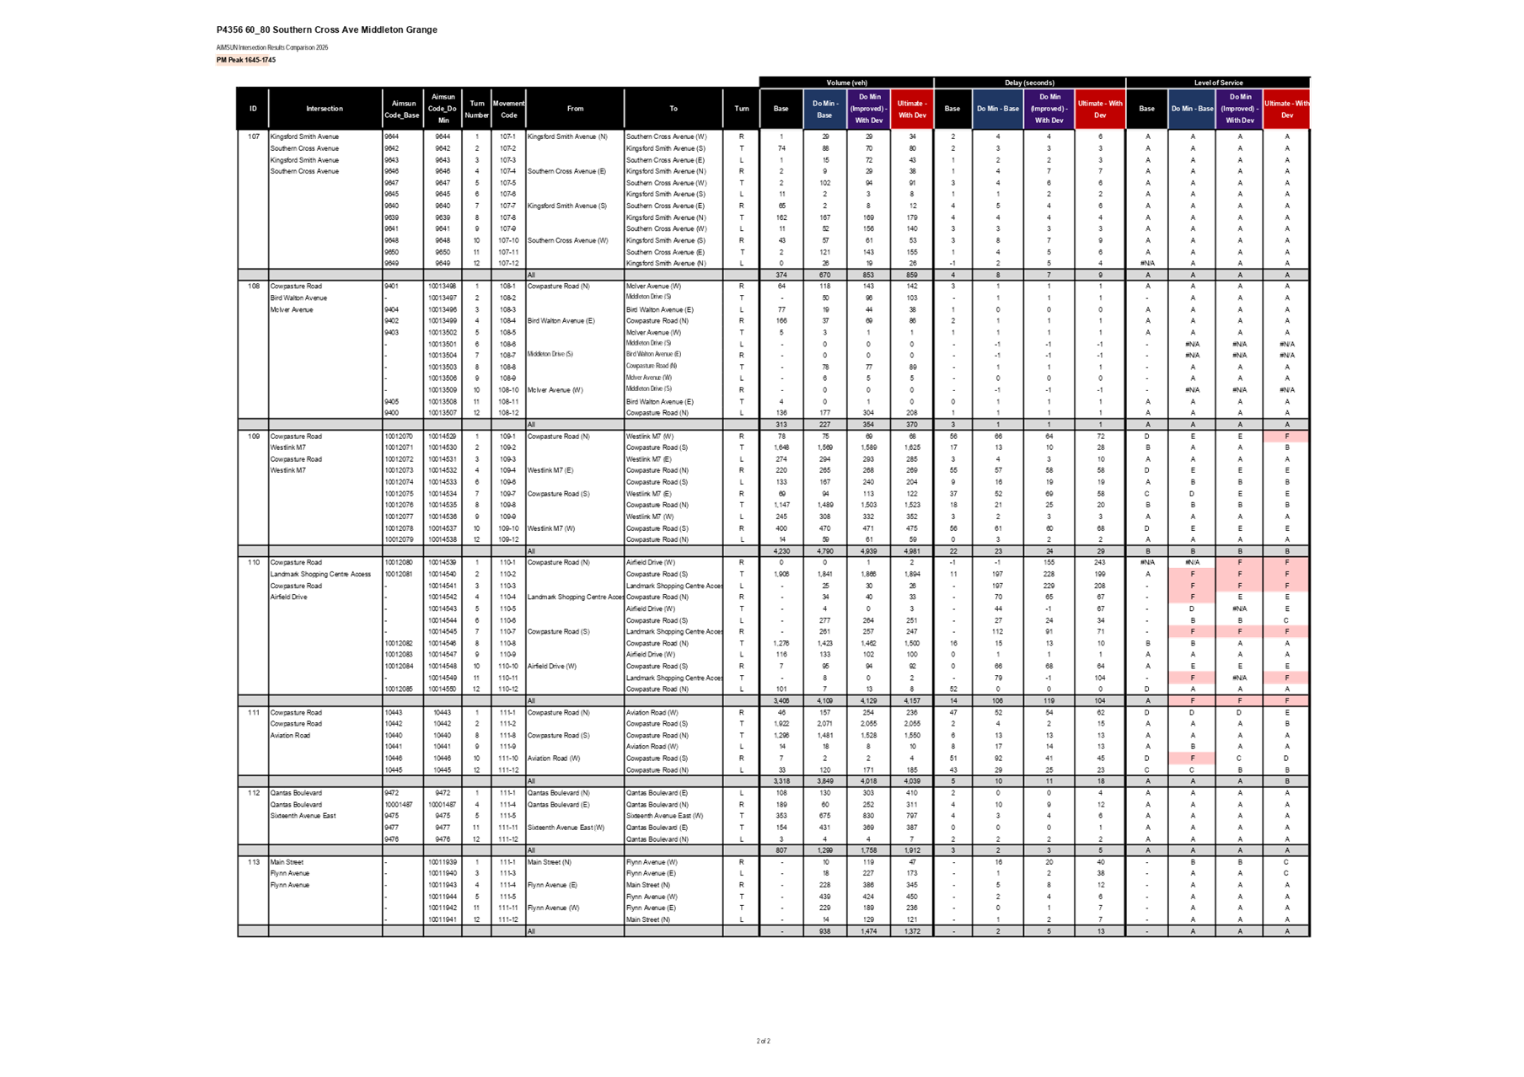Viewport: 1524px width, 1077px height.
Task: Click movement code '108-7'
Action: [x=507, y=356]
